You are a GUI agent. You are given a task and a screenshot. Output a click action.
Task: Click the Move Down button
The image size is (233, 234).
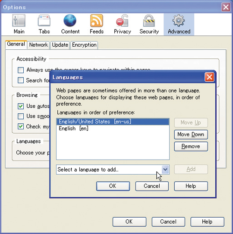point(191,135)
